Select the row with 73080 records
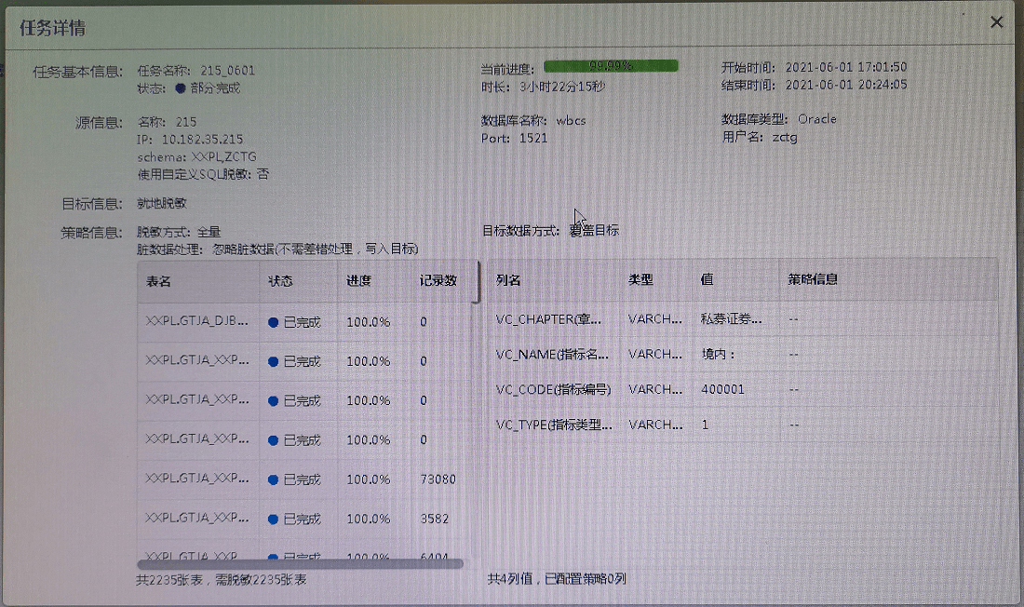 pos(304,479)
